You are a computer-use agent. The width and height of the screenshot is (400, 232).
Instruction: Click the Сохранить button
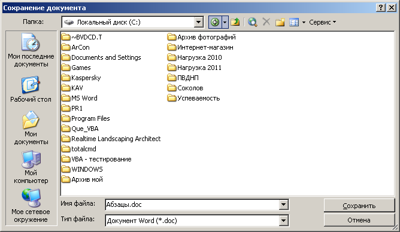[x=359, y=206]
